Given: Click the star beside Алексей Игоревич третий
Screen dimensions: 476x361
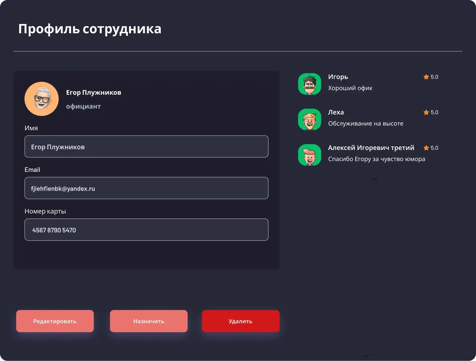Looking at the screenshot, I should 426,148.
